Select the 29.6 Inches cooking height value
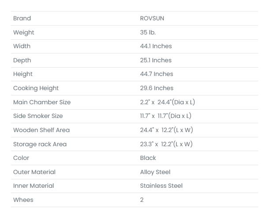 click(157, 88)
